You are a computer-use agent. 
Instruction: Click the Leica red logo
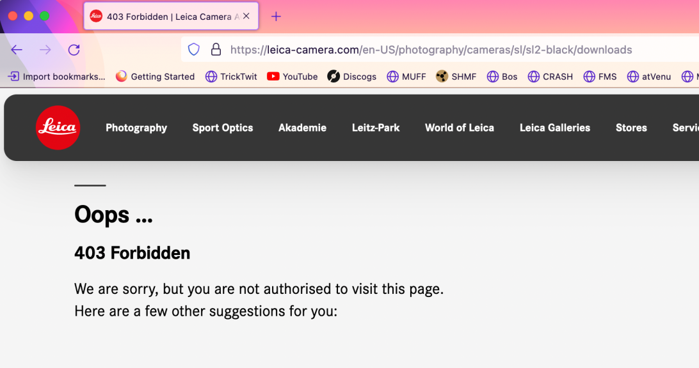(58, 128)
